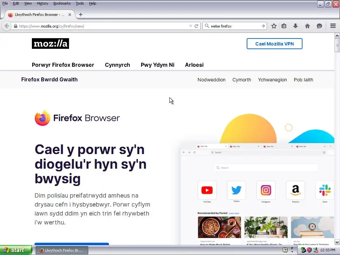Screen dimensions: 340x255
Task: Open the URL history dropdown arrow
Action: point(191,26)
